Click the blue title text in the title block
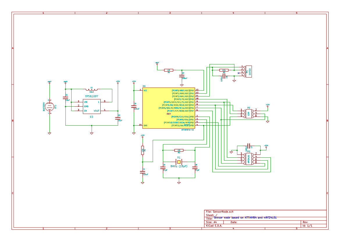The width and height of the screenshot is (340, 241). coord(245,217)
